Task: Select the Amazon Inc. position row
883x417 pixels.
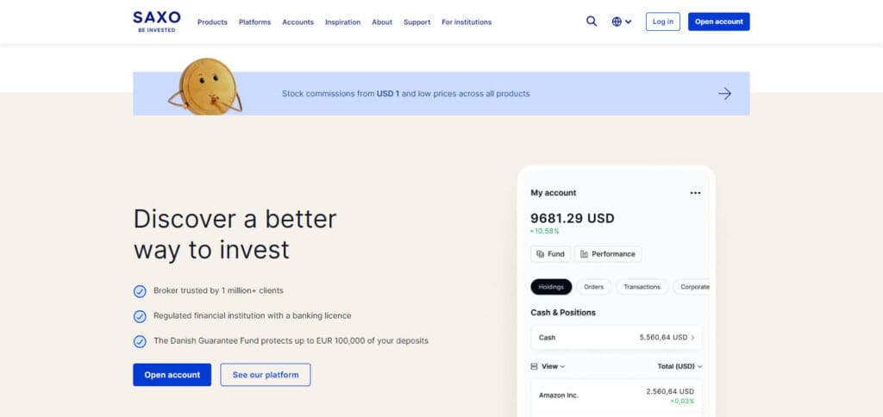Action: tap(616, 395)
